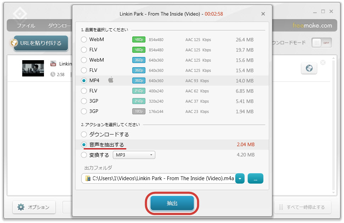Click the 480p badge in the WebM row
Viewport: 344px width, 223px height.
coord(139,40)
